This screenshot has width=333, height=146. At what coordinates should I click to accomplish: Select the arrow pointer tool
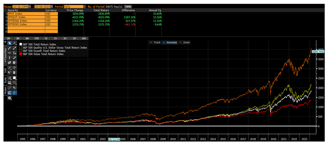click(x=10, y=43)
